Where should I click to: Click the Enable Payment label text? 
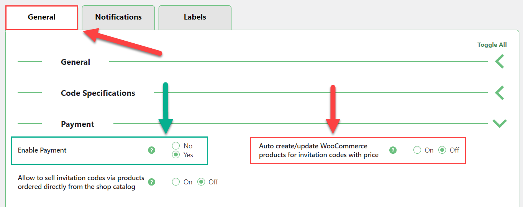click(42, 150)
